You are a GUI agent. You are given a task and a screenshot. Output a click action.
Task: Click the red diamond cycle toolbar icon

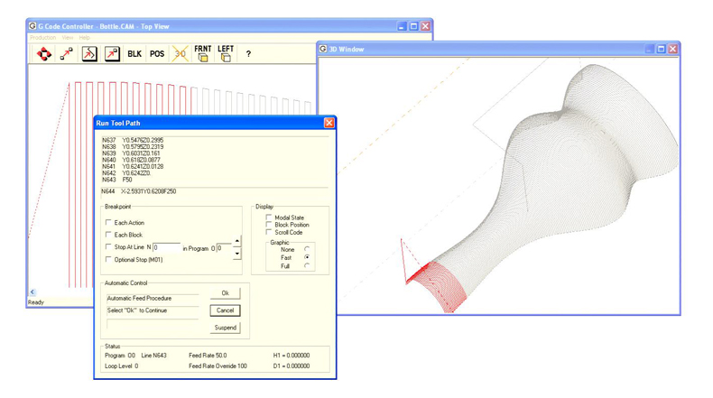click(x=43, y=54)
